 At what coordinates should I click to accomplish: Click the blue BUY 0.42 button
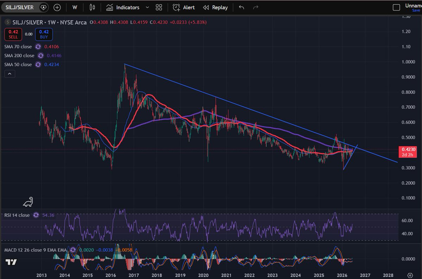pos(44,34)
